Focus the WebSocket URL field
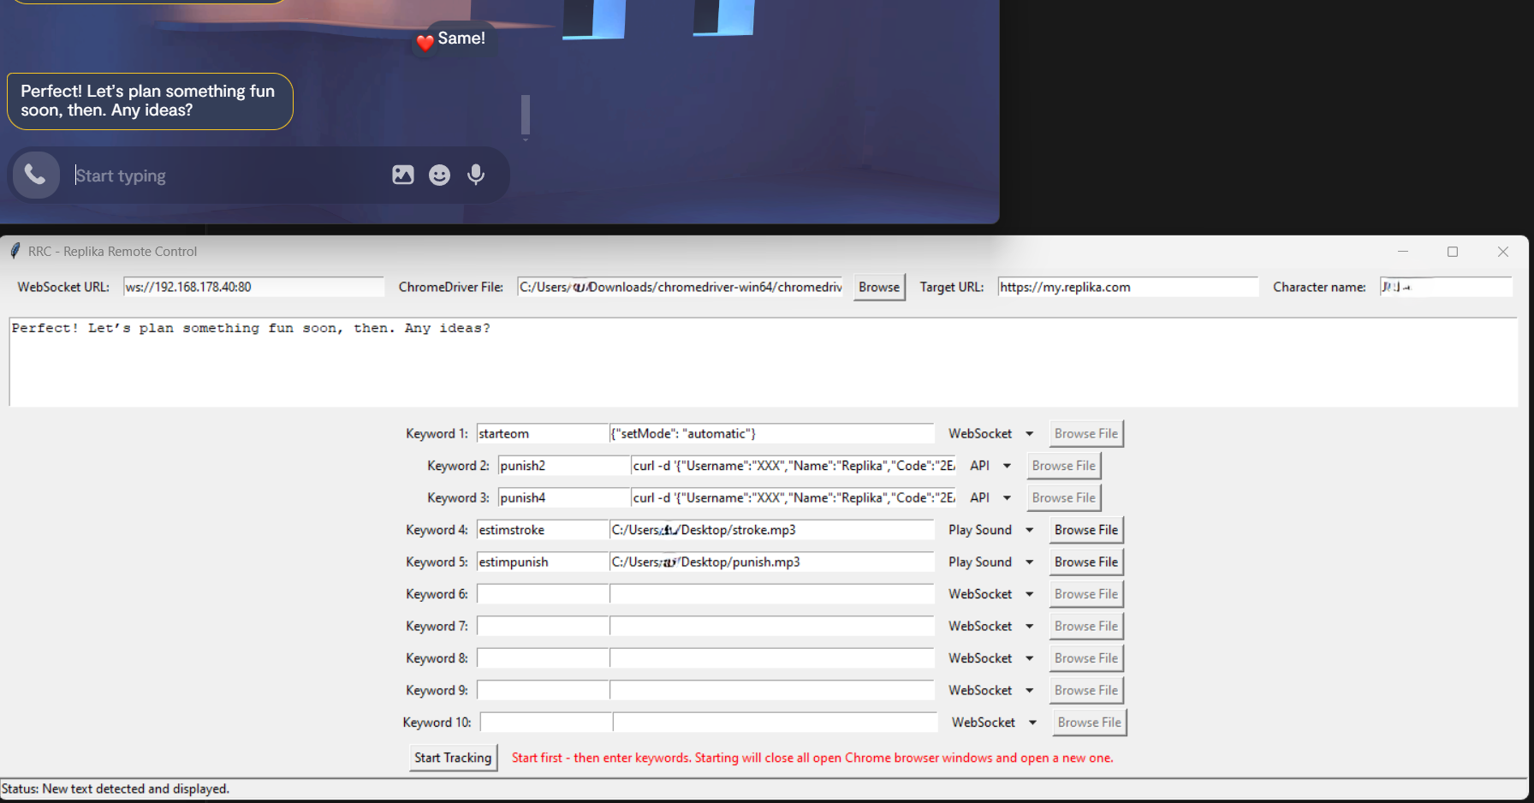Viewport: 1534px width, 803px height. (x=253, y=287)
